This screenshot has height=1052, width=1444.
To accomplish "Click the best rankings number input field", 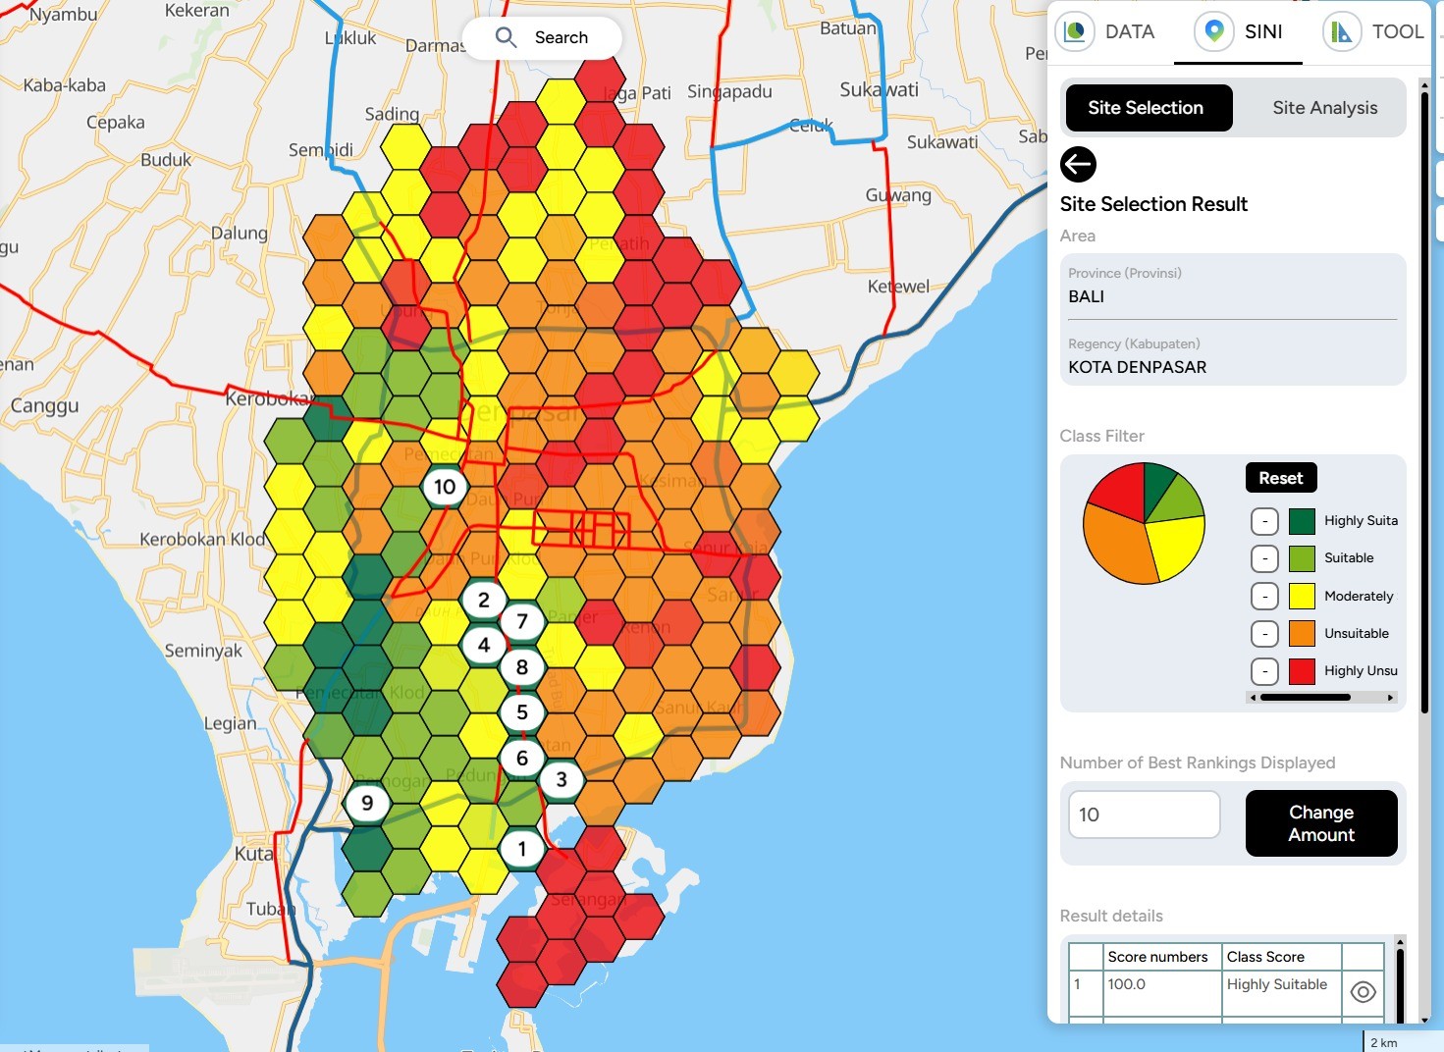I will click(1144, 815).
